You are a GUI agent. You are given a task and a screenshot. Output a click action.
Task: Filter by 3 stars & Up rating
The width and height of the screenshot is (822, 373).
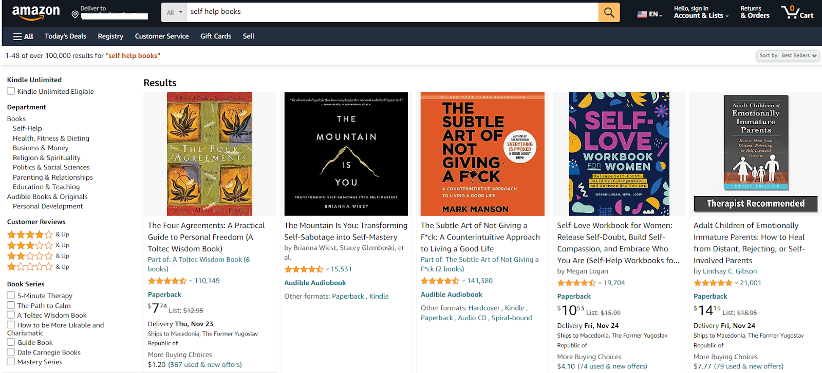click(x=30, y=245)
